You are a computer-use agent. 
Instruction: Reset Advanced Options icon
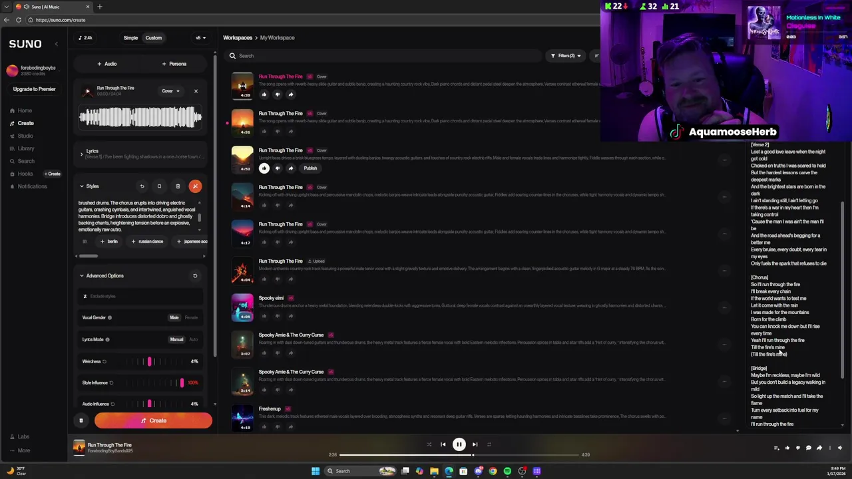click(195, 275)
